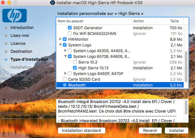Click the 8,9 Mo size of HWMonitor

(x=176, y=39)
